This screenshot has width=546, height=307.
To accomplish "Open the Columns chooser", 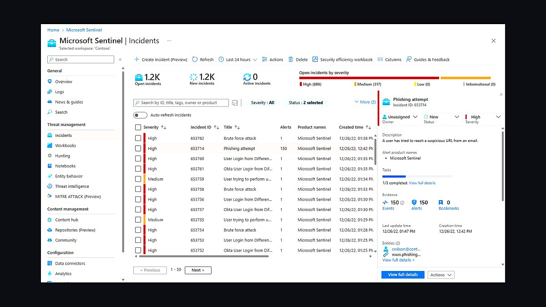I will pos(389,60).
